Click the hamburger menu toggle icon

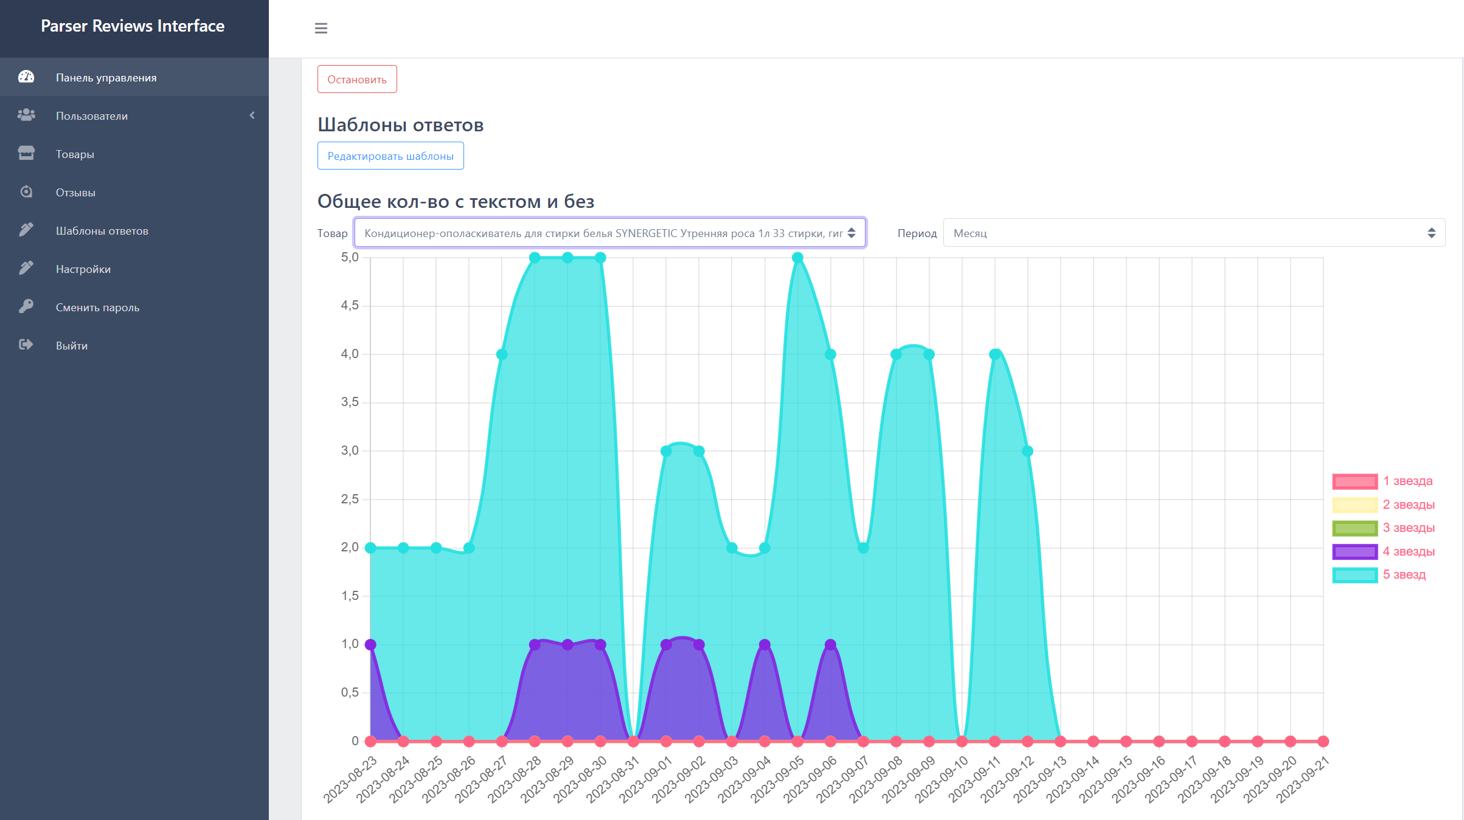(321, 28)
